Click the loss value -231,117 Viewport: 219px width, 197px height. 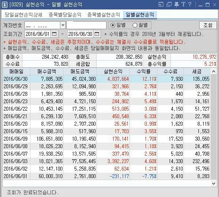pyautogui.click(x=120, y=176)
